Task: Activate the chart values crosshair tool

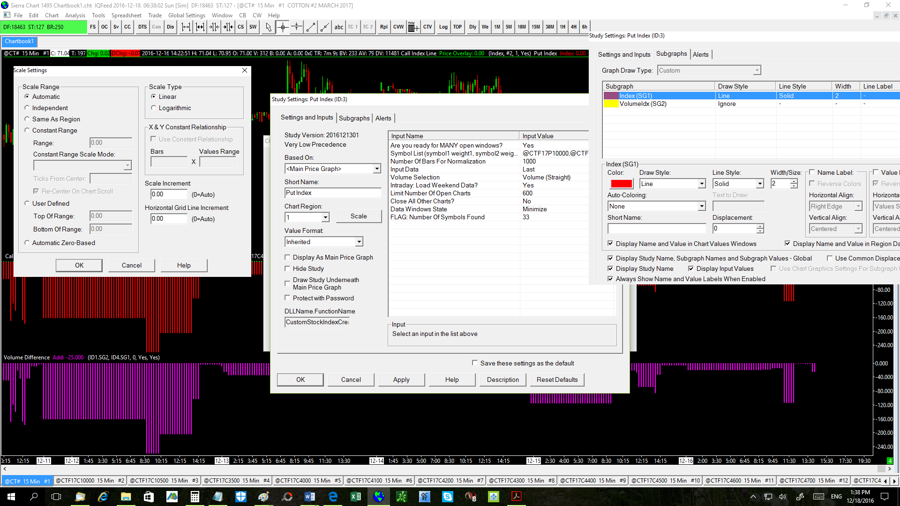Action: coord(283,27)
